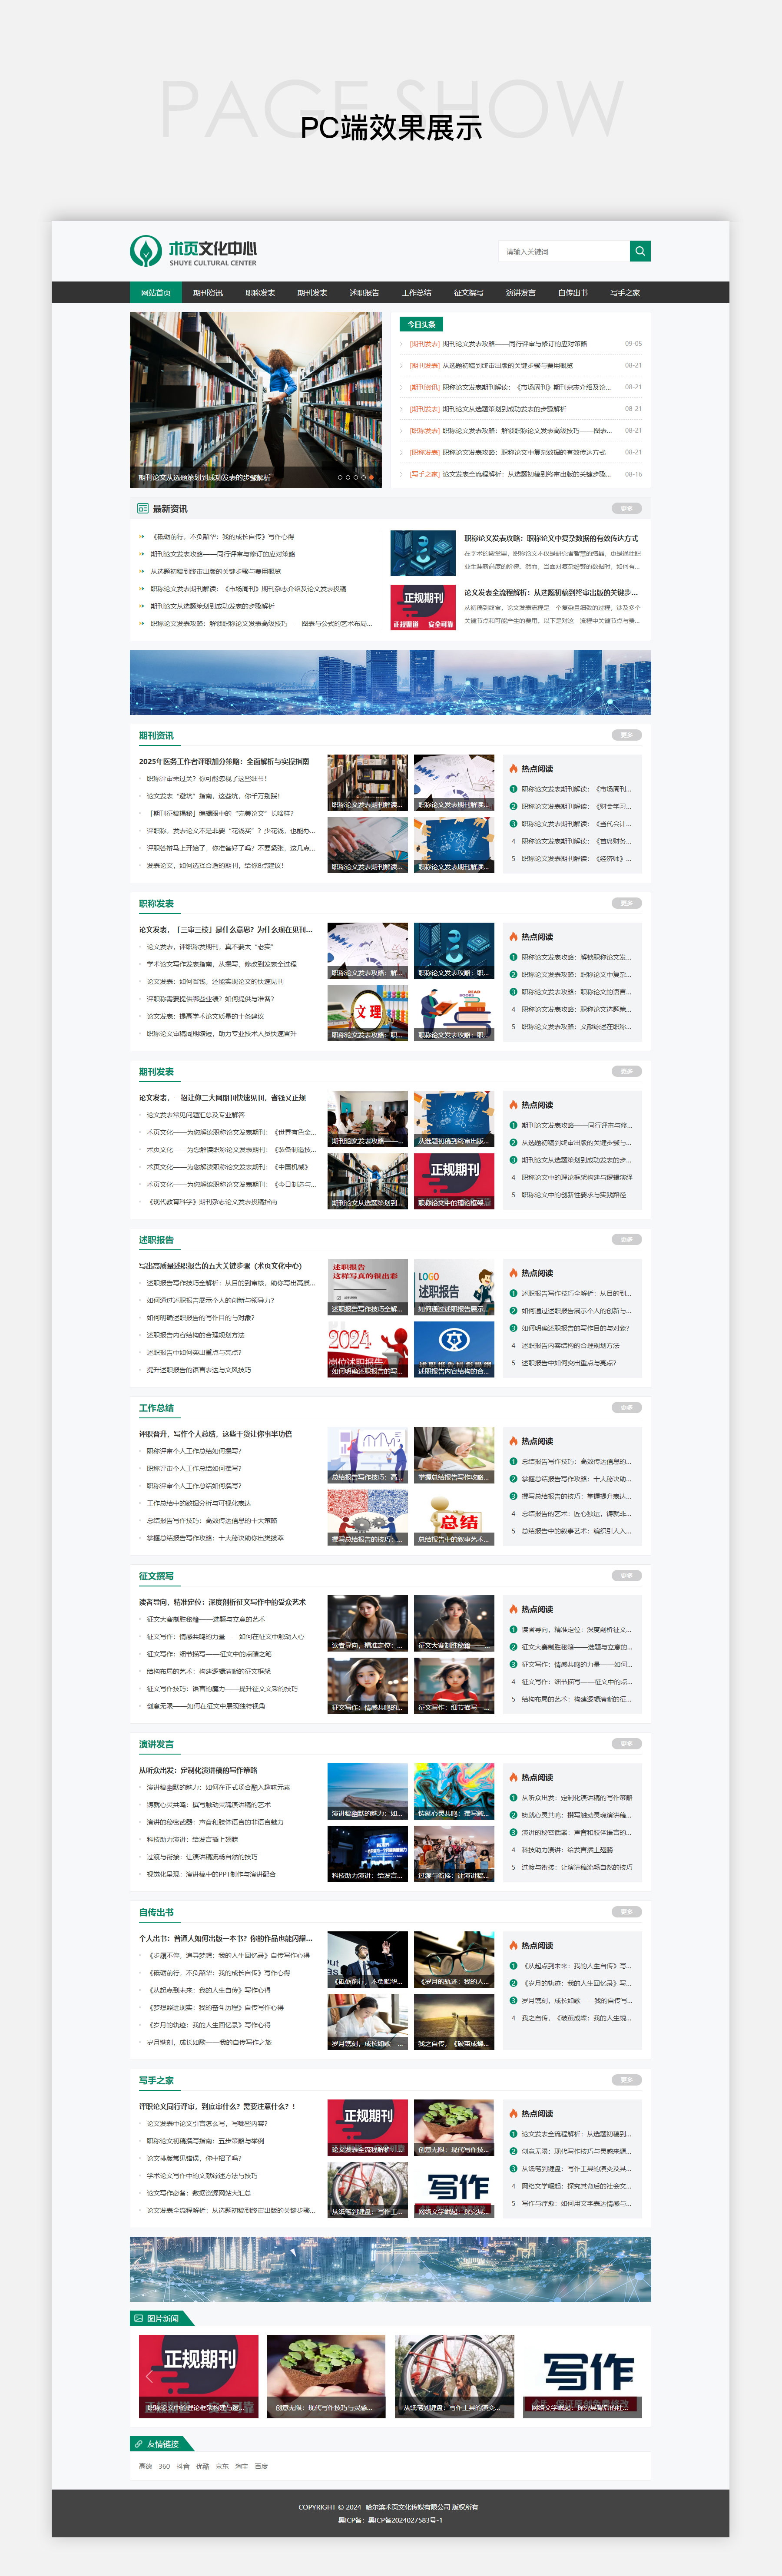Select the first banner slide indicator dot

(340, 477)
